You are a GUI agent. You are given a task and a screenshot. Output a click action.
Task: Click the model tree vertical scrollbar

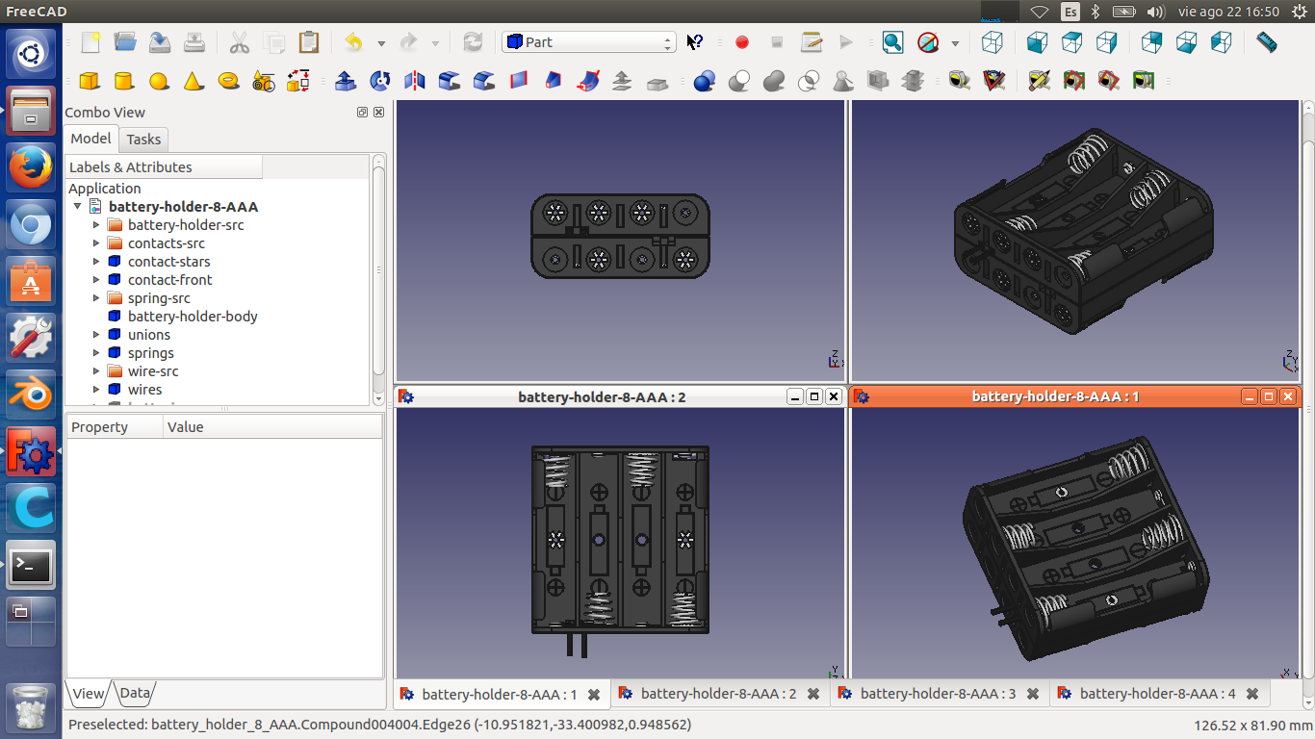(378, 269)
